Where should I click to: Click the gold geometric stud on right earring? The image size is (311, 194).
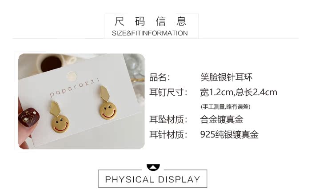pos(104,93)
